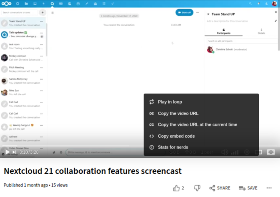Click the video title Nextcloud 21 collaboration features screencast
The image size is (280, 197).
[x=93, y=171]
